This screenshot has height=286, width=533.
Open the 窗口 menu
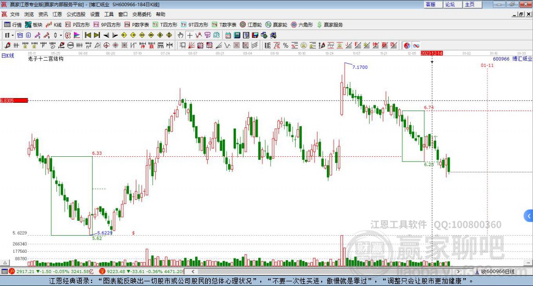pos(123,14)
